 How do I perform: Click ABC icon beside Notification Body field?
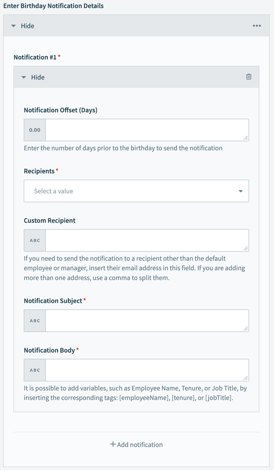35,370
